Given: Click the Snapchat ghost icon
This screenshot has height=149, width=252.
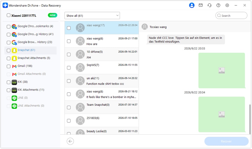Looking at the screenshot, I should [14, 50].
